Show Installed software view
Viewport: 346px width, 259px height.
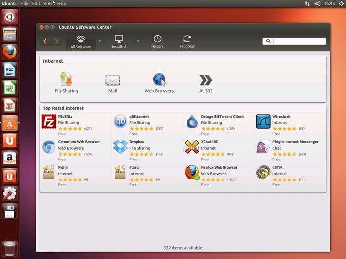(119, 42)
